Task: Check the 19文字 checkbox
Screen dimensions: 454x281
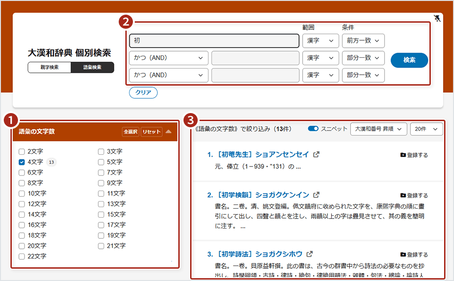Action: (x=101, y=236)
